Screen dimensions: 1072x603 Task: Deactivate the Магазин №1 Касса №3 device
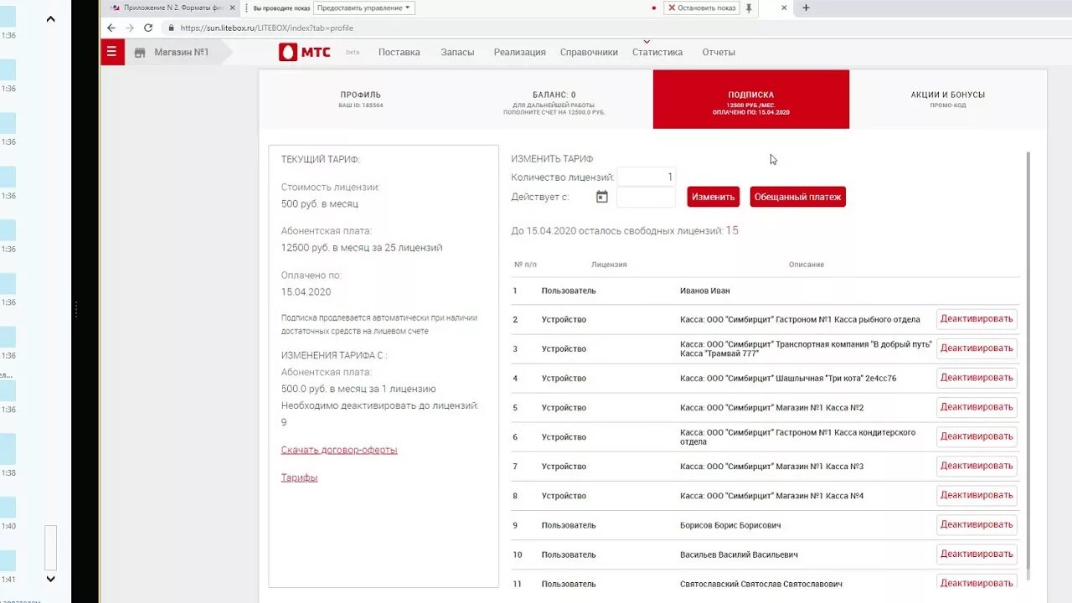(977, 466)
